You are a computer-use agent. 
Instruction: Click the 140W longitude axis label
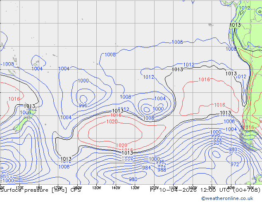116,188
